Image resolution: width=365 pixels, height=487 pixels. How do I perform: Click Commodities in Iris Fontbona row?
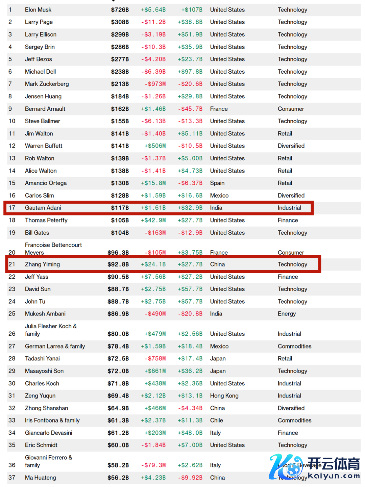click(295, 420)
